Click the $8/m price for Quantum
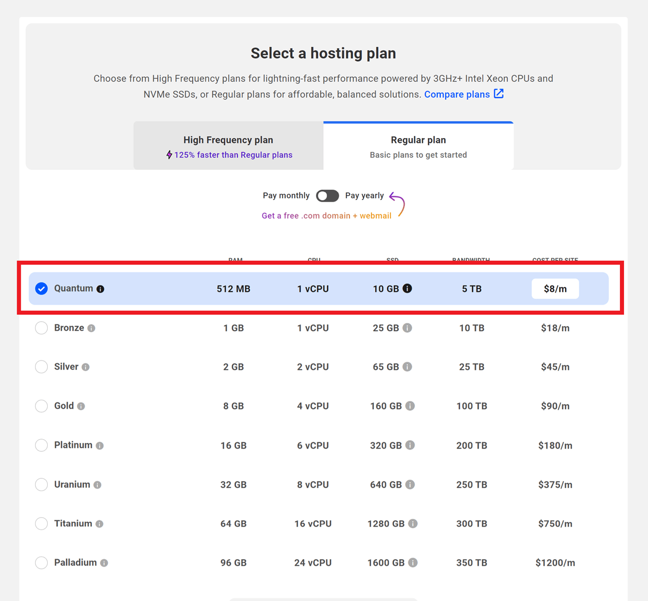The width and height of the screenshot is (648, 601). 555,289
